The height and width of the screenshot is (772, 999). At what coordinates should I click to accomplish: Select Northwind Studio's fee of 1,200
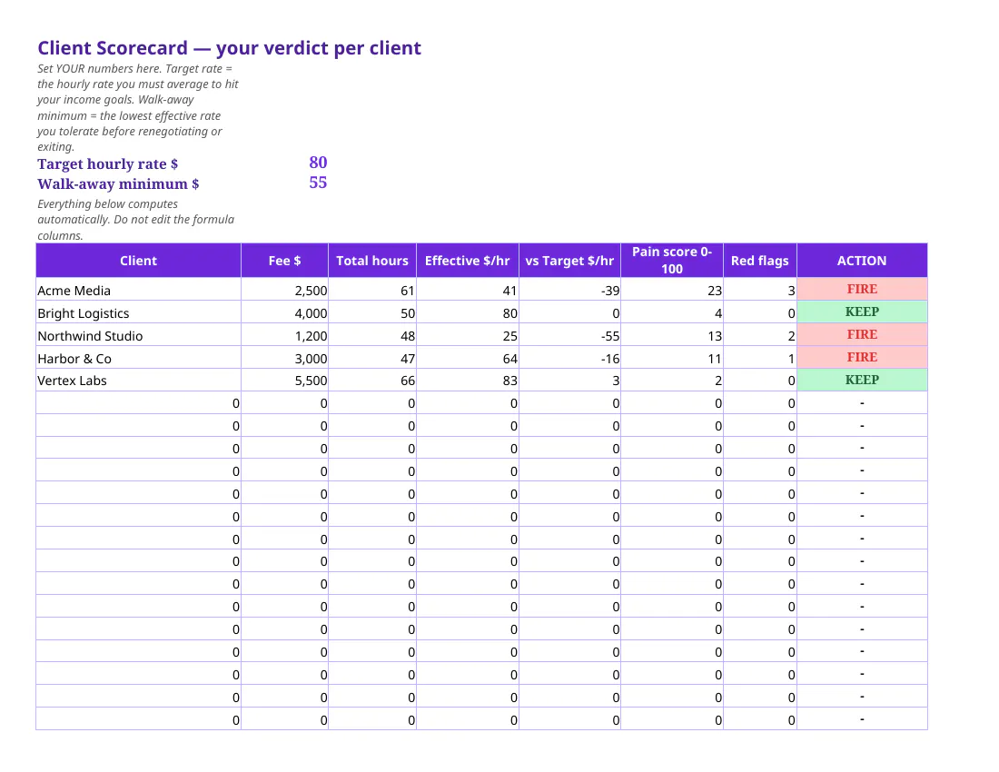pyautogui.click(x=285, y=336)
